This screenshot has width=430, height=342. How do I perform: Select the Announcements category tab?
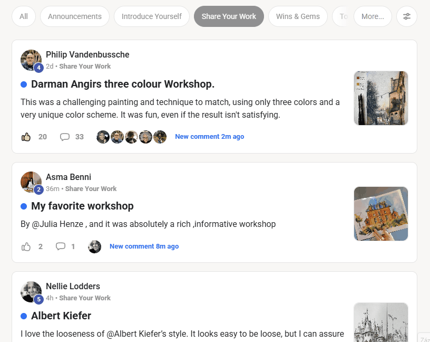(75, 16)
